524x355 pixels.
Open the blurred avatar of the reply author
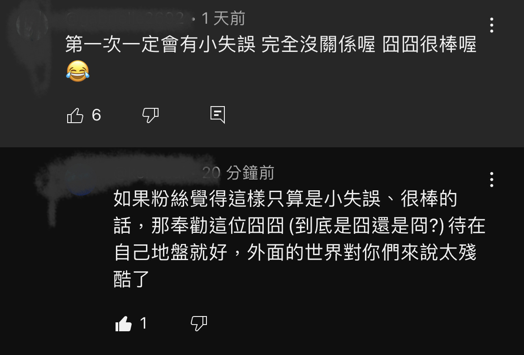pyautogui.click(x=81, y=181)
